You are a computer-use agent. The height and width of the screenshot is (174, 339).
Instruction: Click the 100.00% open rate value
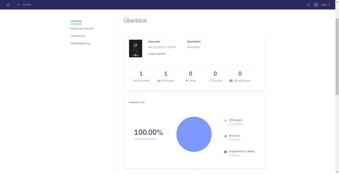(x=148, y=132)
